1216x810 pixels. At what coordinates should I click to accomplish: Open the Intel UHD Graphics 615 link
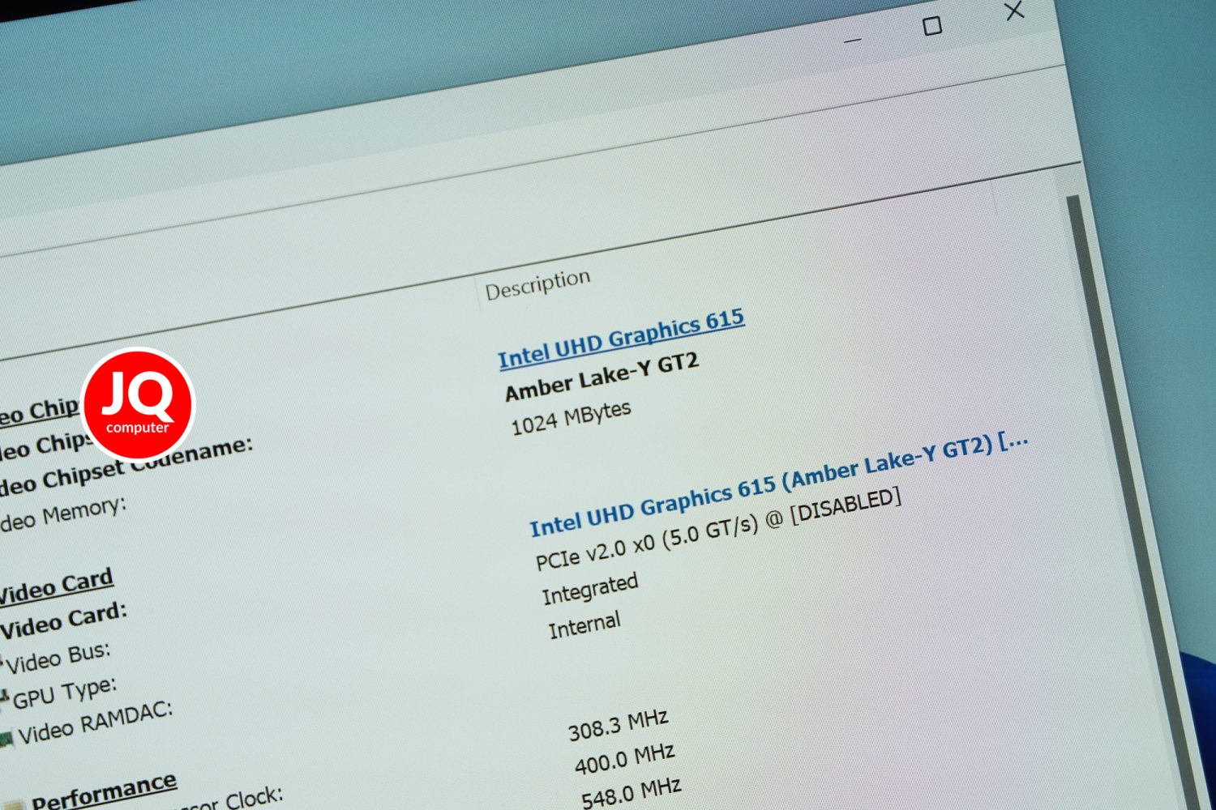point(621,339)
